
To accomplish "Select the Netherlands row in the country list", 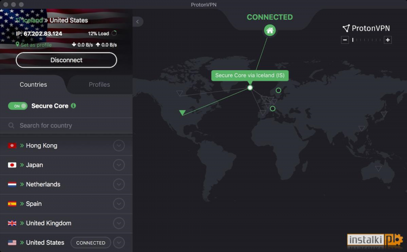I will click(66, 184).
